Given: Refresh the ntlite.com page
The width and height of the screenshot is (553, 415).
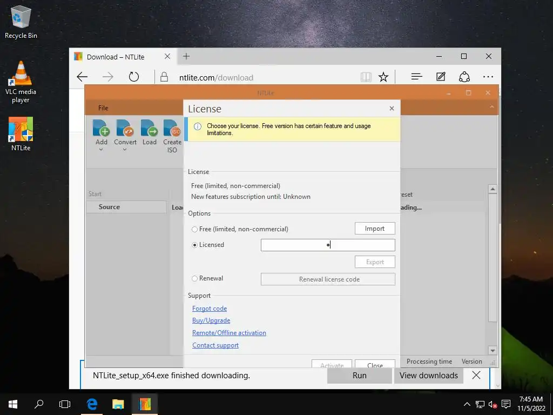Looking at the screenshot, I should 134,77.
